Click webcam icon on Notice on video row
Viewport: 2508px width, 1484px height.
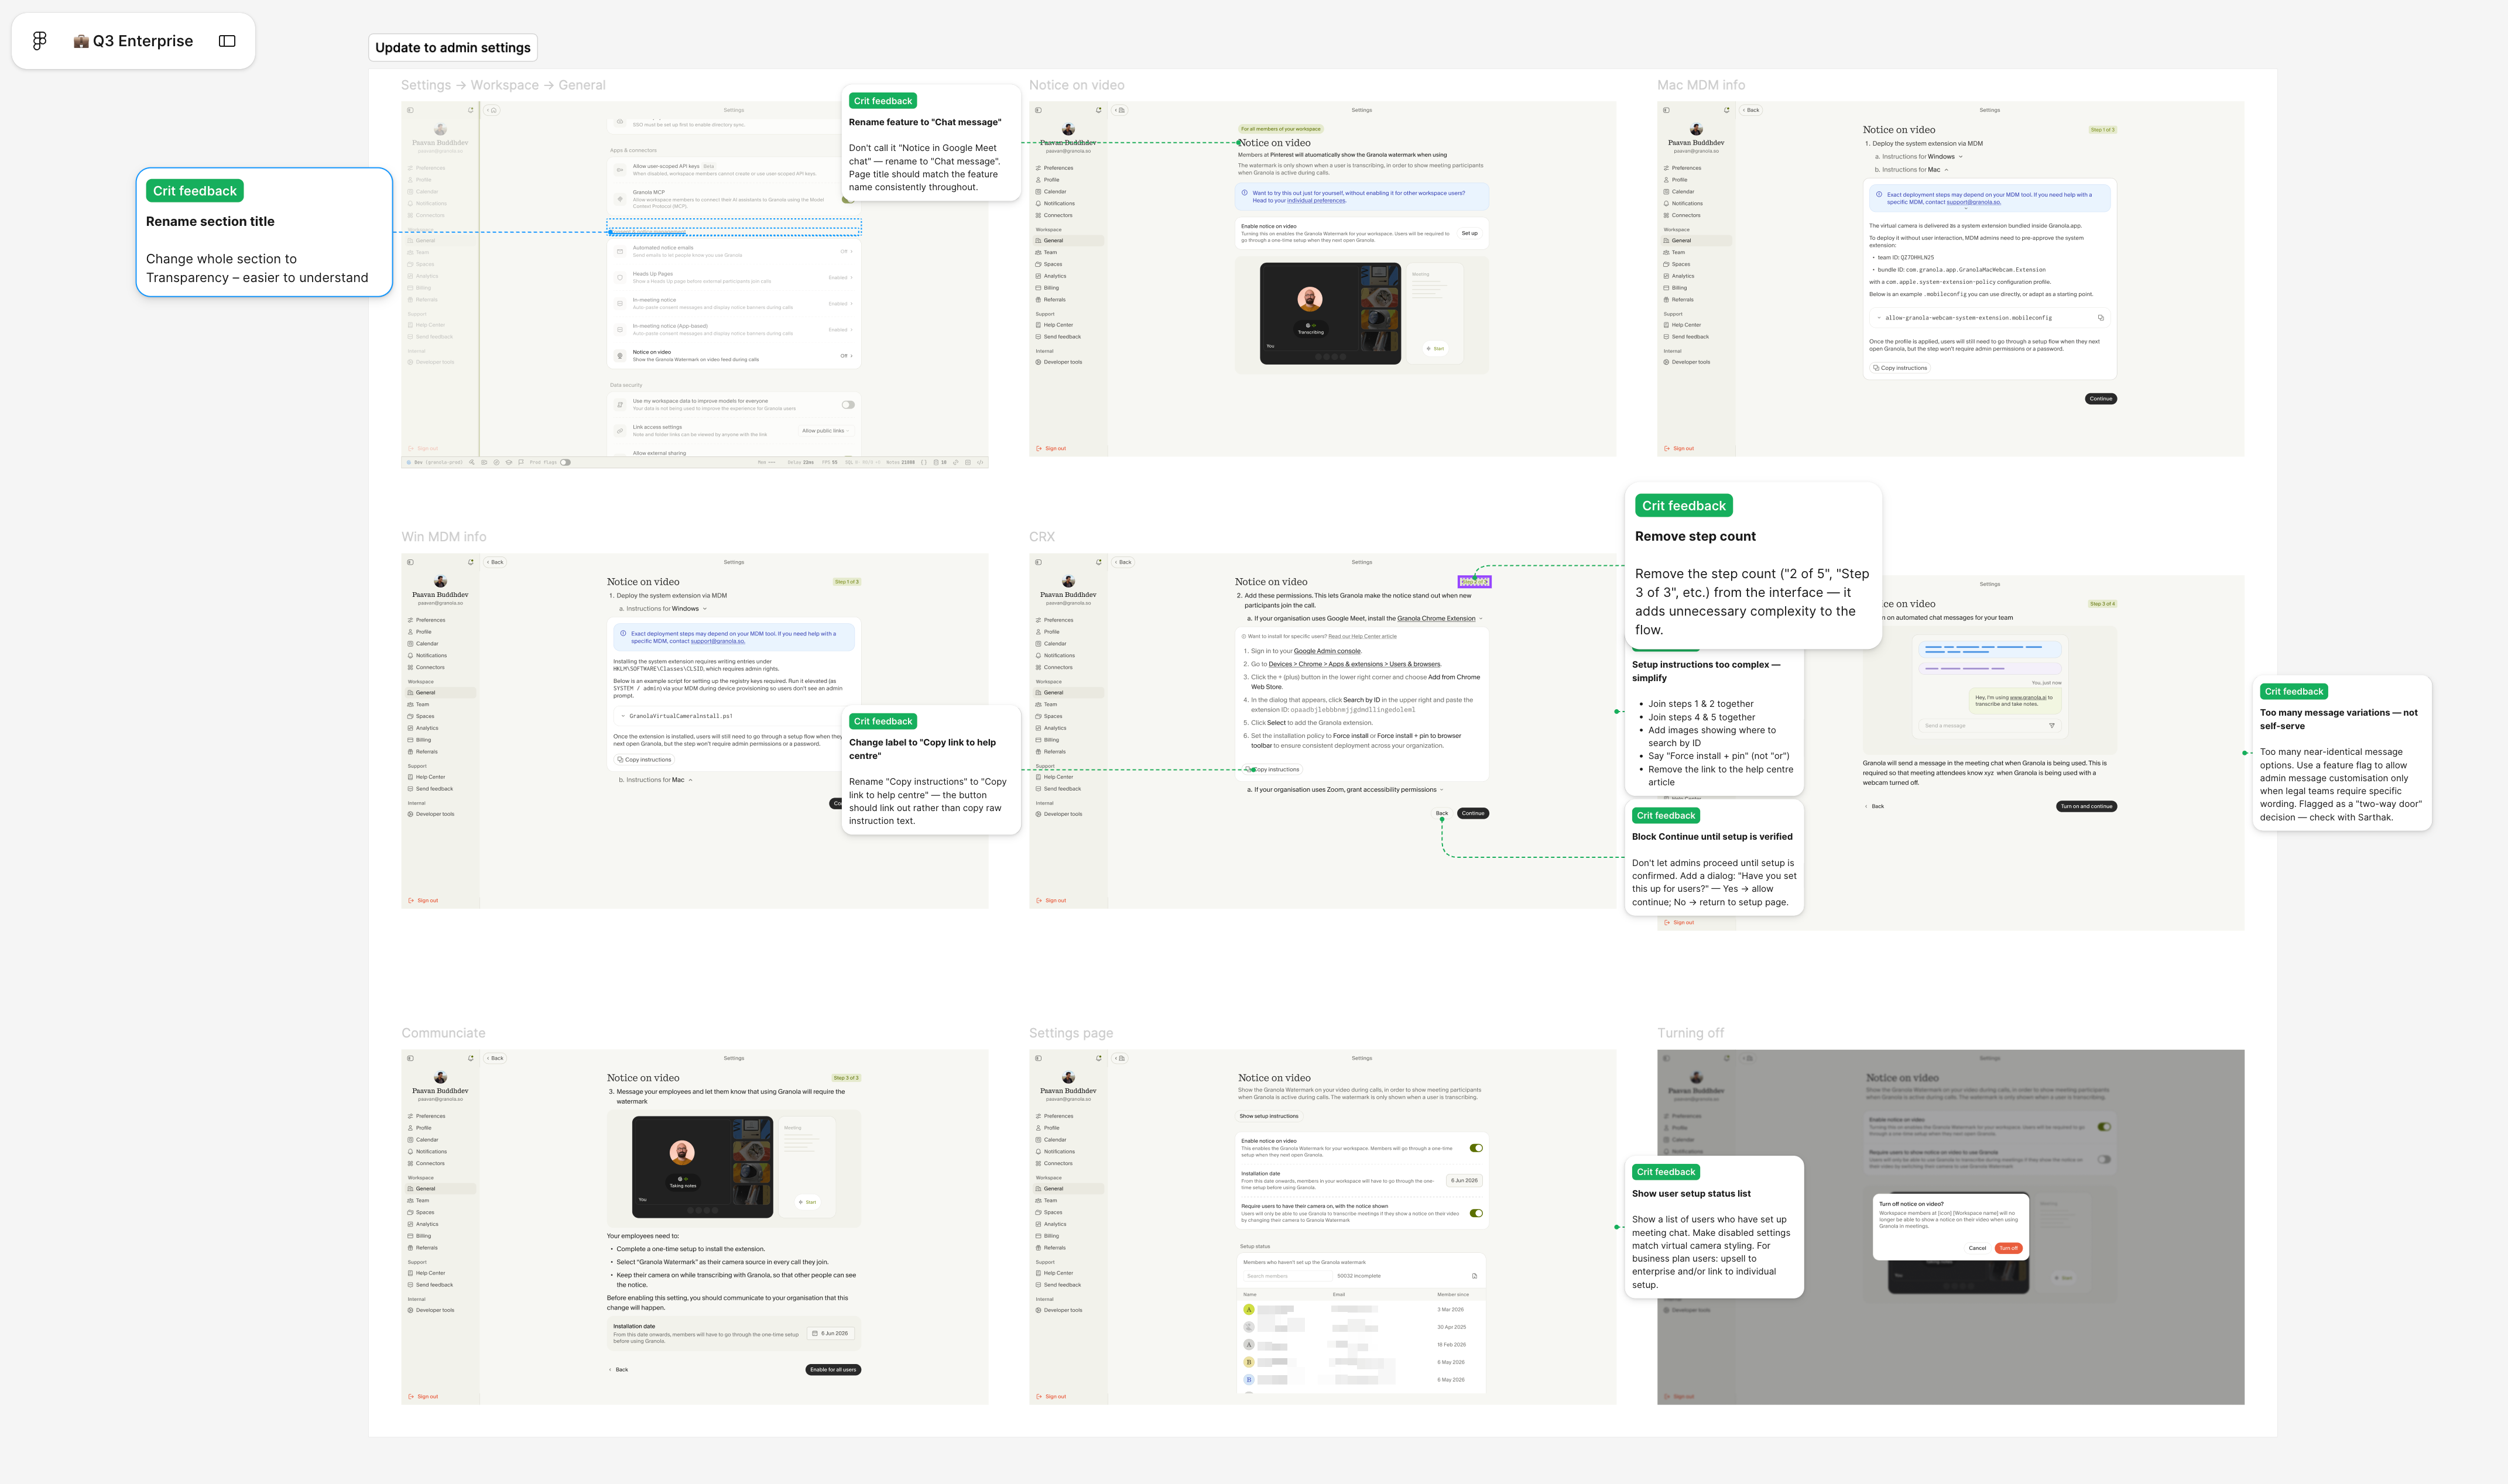(x=620, y=355)
